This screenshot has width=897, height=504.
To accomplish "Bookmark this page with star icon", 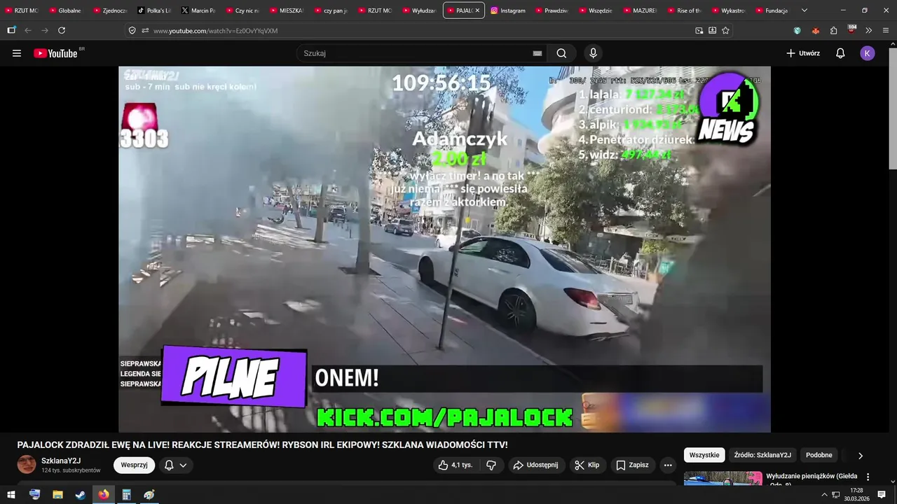I will [725, 31].
